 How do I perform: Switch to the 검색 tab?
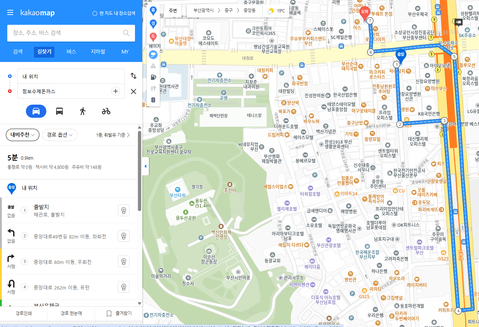18,52
